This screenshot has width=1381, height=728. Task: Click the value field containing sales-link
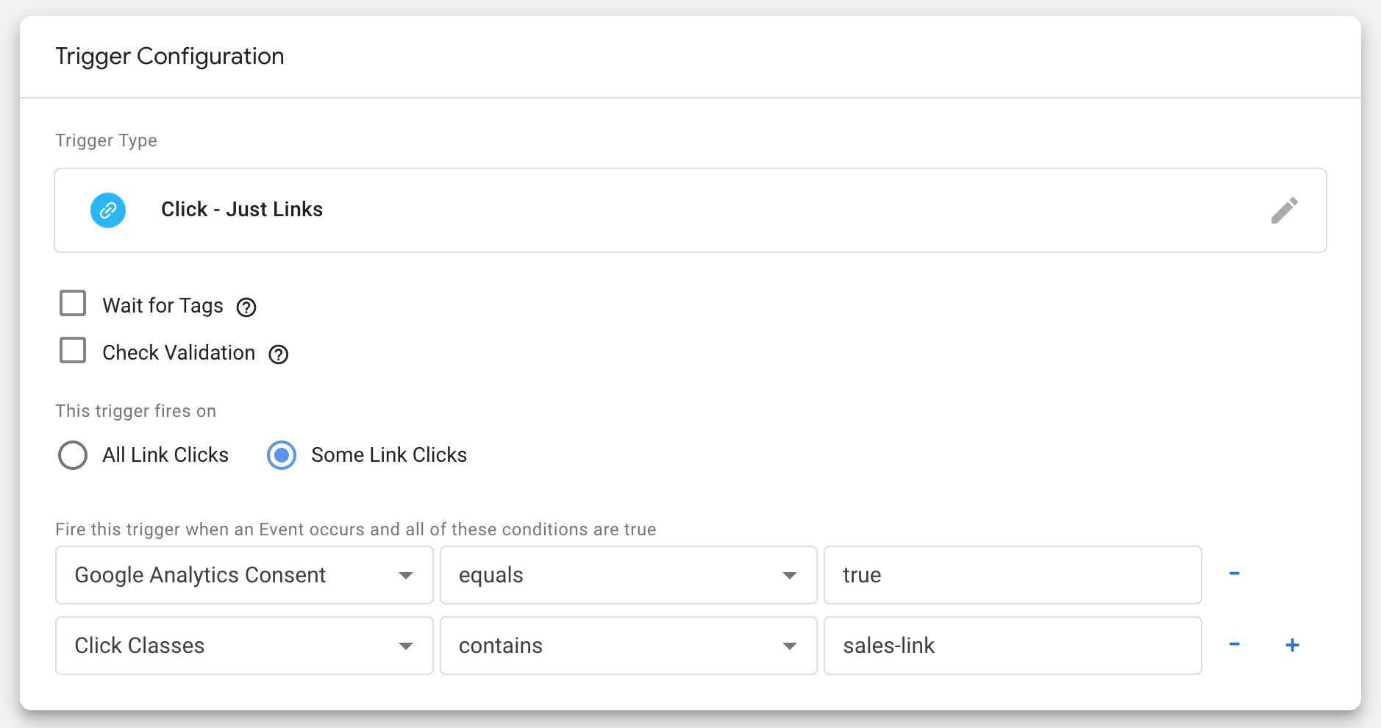coord(1013,646)
